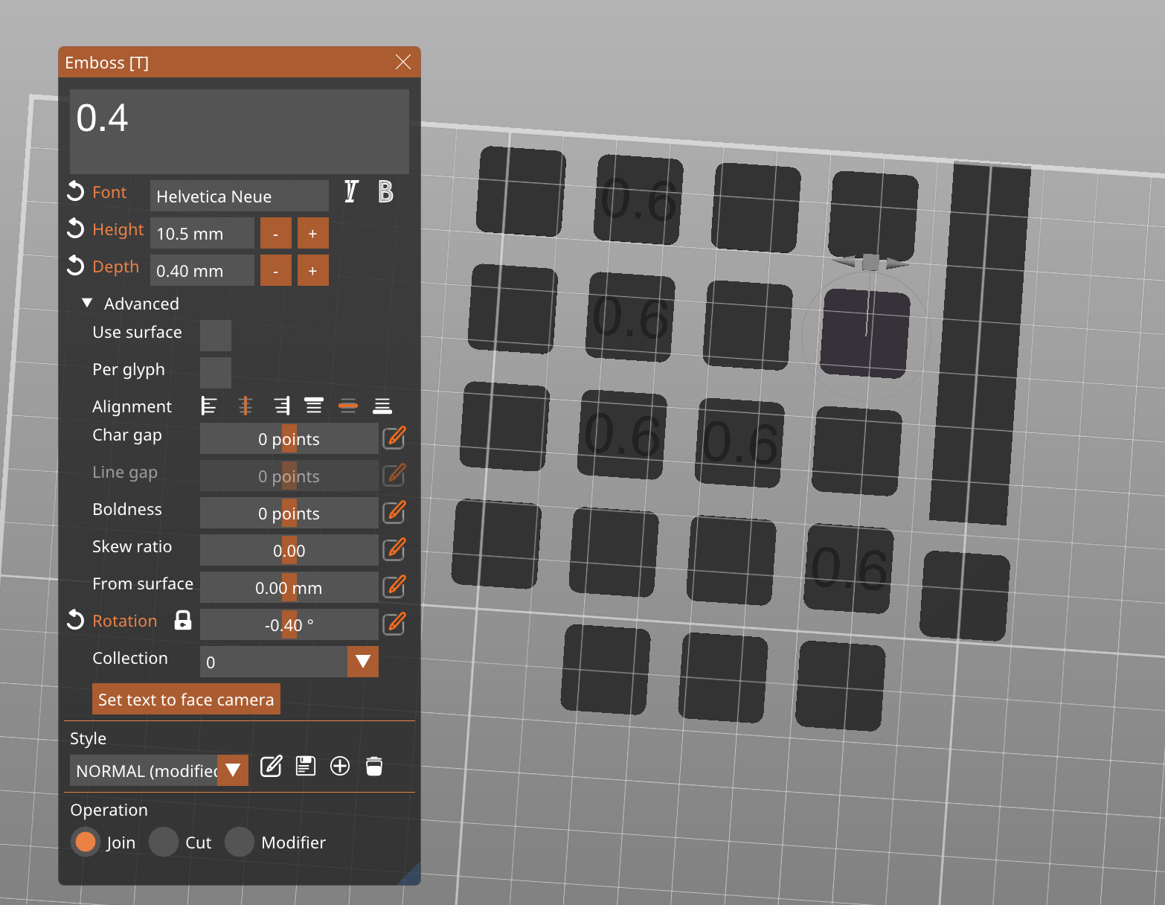Delete the current style
Viewport: 1165px width, 905px height.
click(x=374, y=766)
